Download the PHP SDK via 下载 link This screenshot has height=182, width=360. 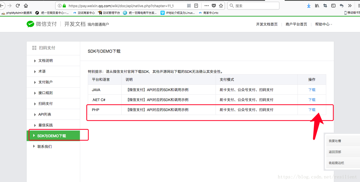pyautogui.click(x=312, y=110)
